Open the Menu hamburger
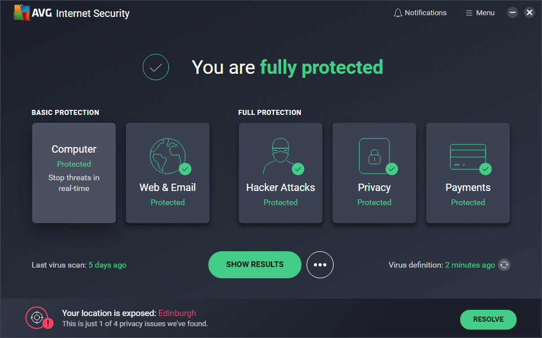This screenshot has width=542, height=338. 480,13
